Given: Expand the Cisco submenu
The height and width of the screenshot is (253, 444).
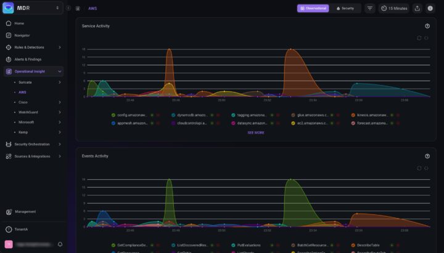Looking at the screenshot, I should [60, 102].
